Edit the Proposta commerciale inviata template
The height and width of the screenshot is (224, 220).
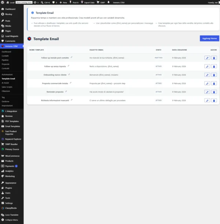[x=207, y=83]
